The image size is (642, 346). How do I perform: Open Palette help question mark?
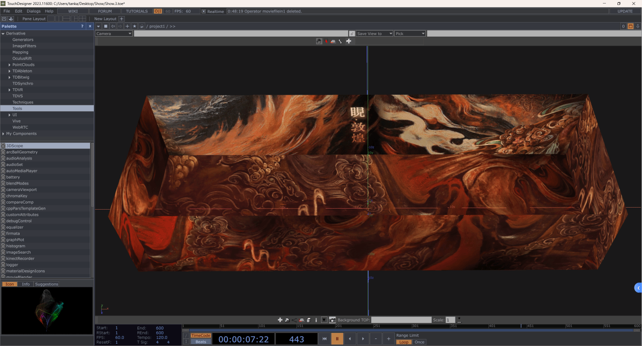pyautogui.click(x=82, y=26)
